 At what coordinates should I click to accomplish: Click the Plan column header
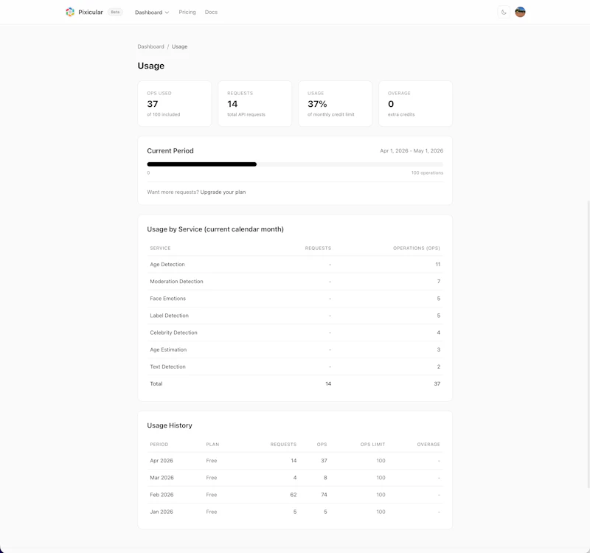pos(212,445)
